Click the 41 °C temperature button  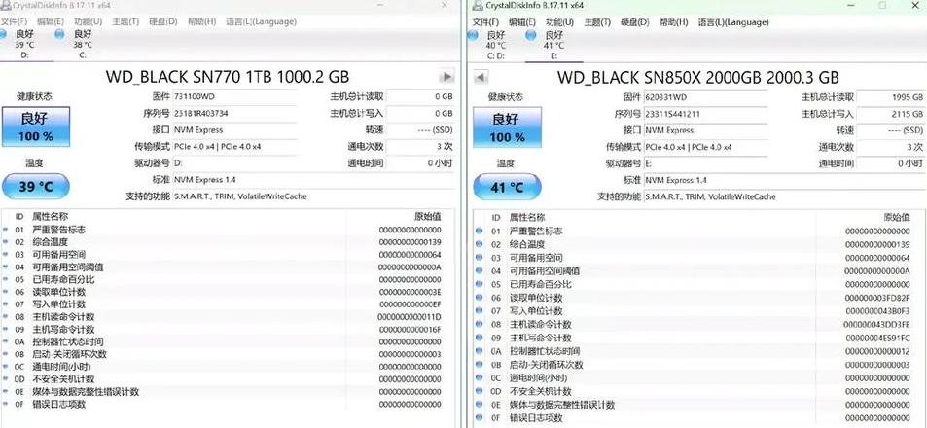coord(507,188)
